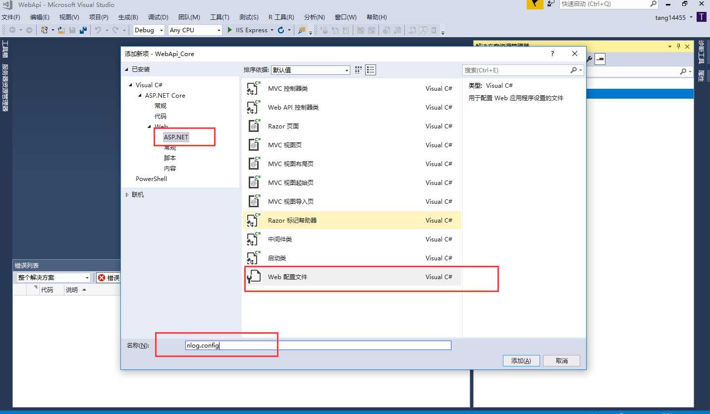Click the 取消 button
The height and width of the screenshot is (414, 710).
(561, 361)
